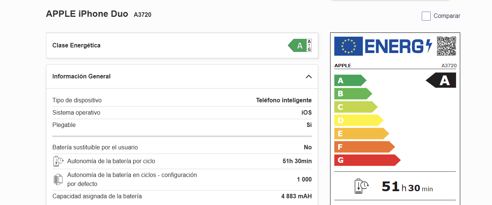Click the A3720 model code beside title

(x=142, y=15)
